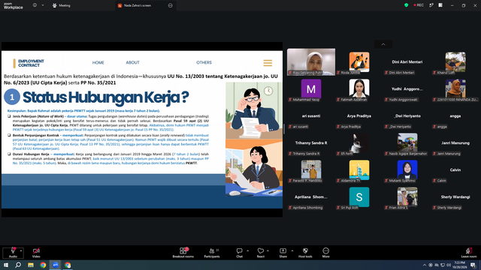Select Risda Julinta participant tile

coord(359,61)
